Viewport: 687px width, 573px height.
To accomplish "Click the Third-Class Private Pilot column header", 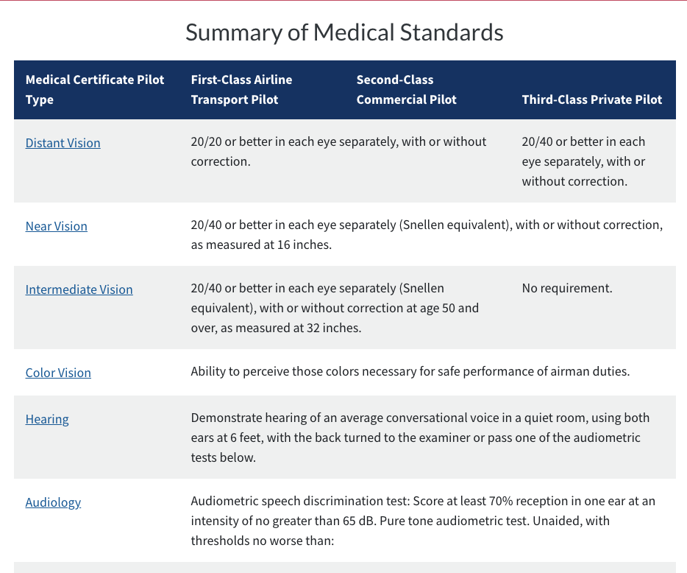I will click(592, 99).
